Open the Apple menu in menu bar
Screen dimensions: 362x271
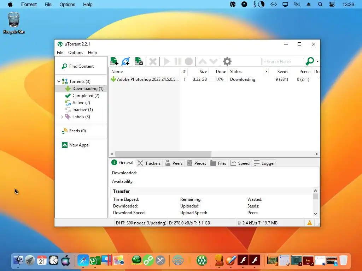tap(10, 4)
